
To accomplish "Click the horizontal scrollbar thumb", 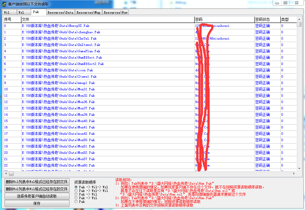I will click(11, 173).
